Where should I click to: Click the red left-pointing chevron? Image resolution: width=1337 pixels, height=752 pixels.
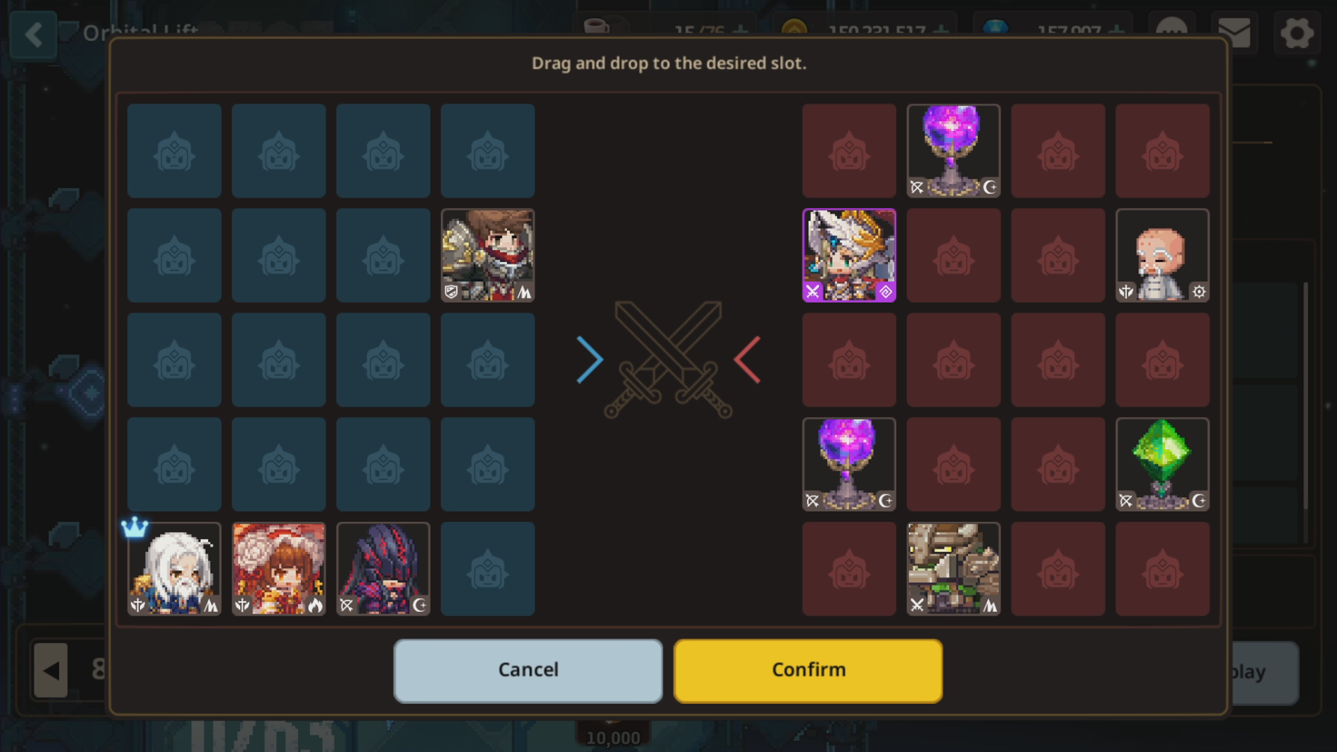click(747, 359)
